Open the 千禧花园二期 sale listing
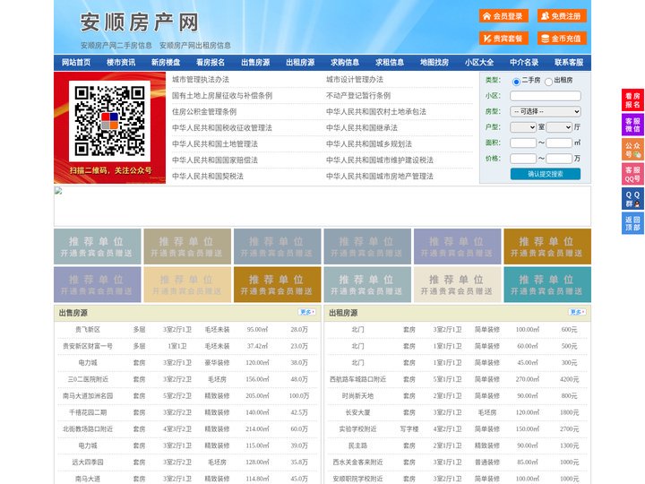Viewport: 645px width, 484px height. coord(88,412)
